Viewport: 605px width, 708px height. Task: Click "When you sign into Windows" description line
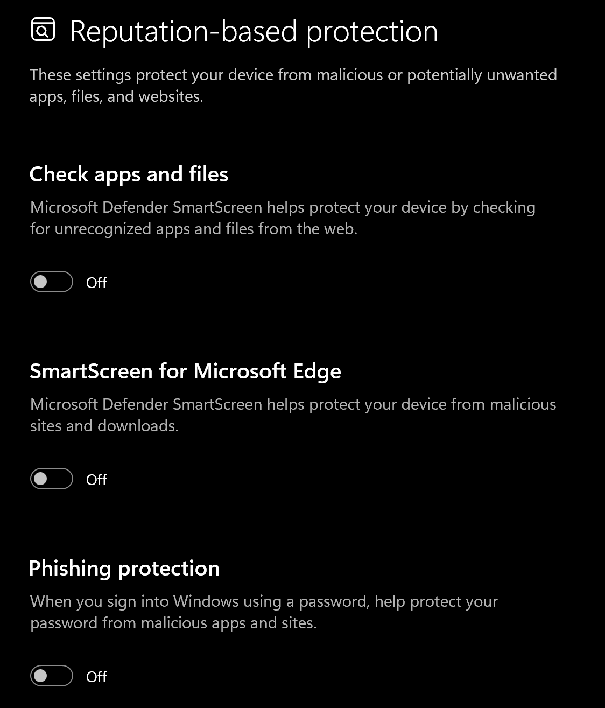[264, 601]
